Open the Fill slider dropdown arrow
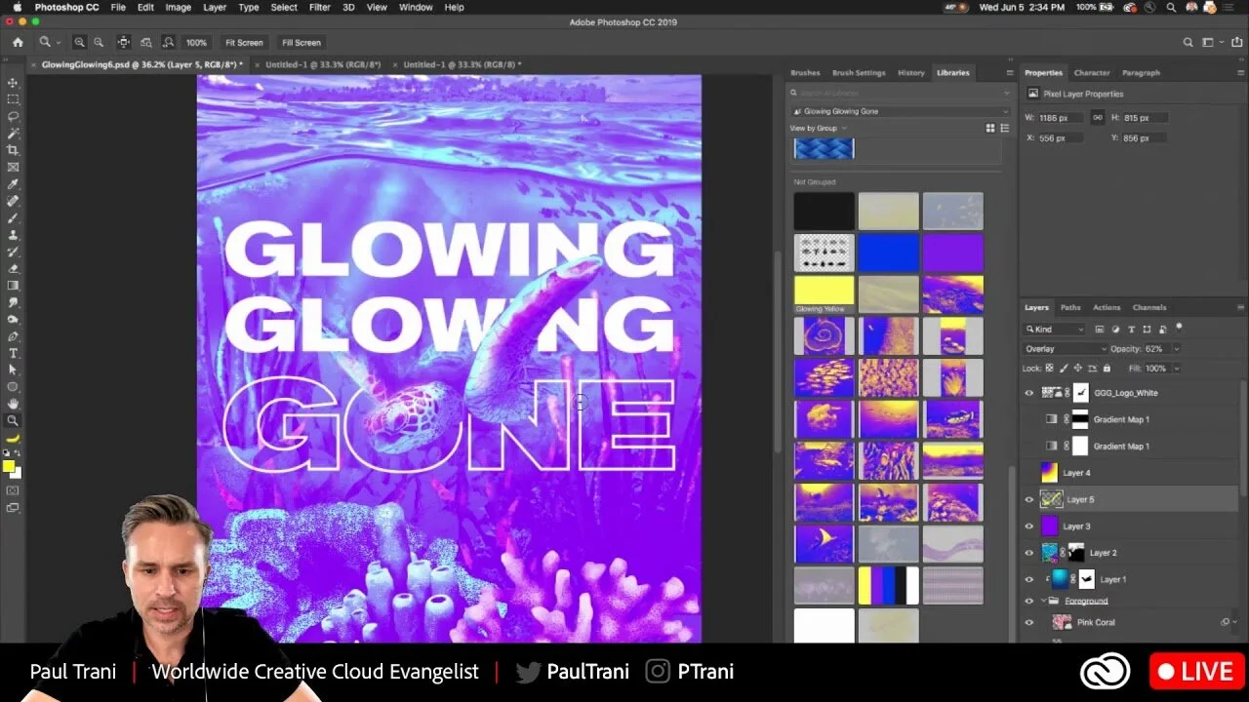This screenshot has width=1249, height=702. click(x=1176, y=368)
